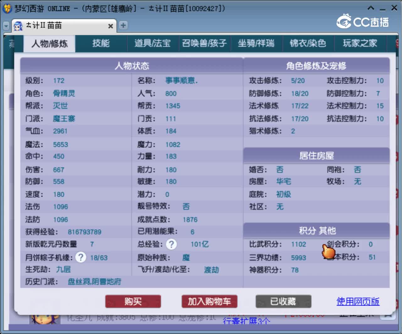
Task: Click the 庭院 value 初级
Action: point(284,194)
